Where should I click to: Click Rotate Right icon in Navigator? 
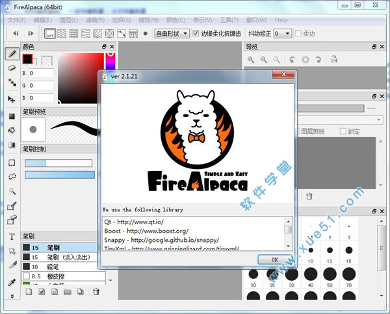(318, 60)
